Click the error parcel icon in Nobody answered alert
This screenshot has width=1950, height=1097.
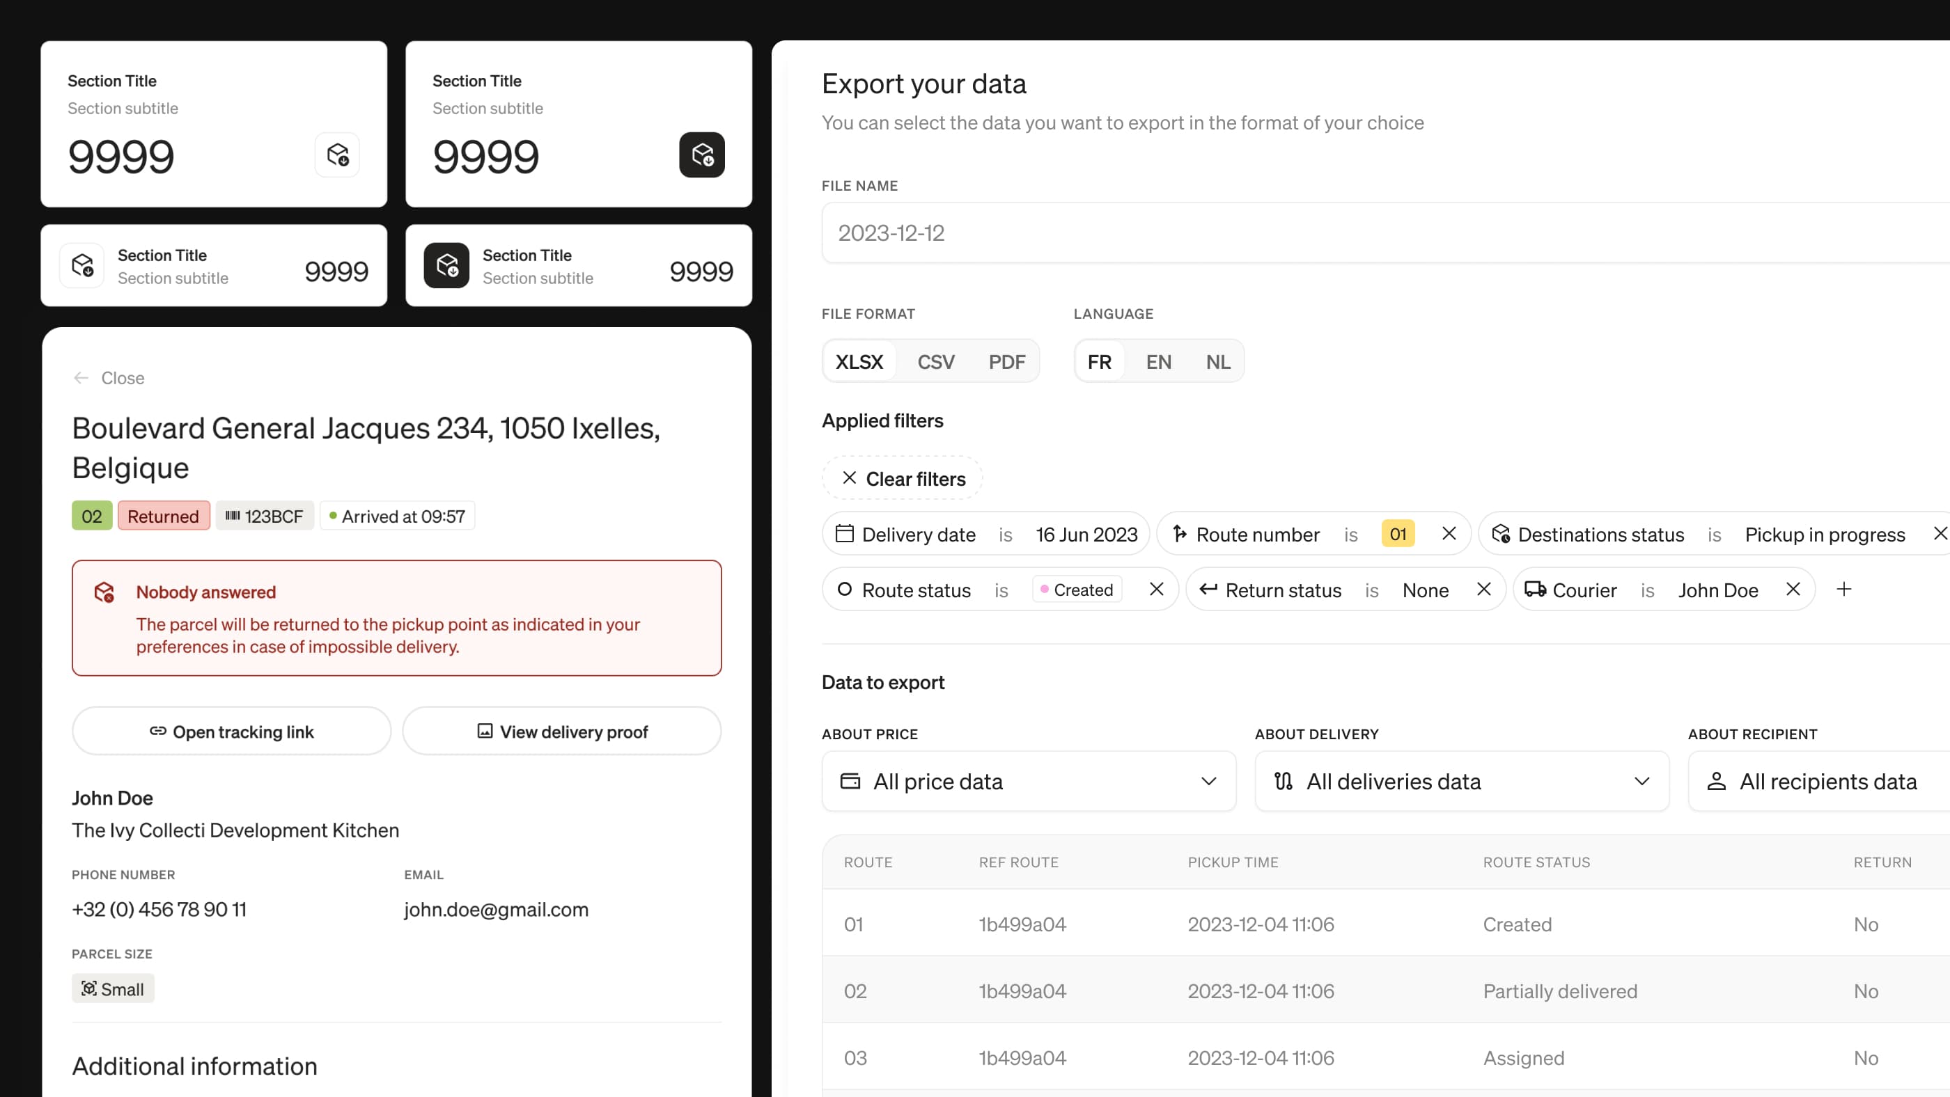104,592
